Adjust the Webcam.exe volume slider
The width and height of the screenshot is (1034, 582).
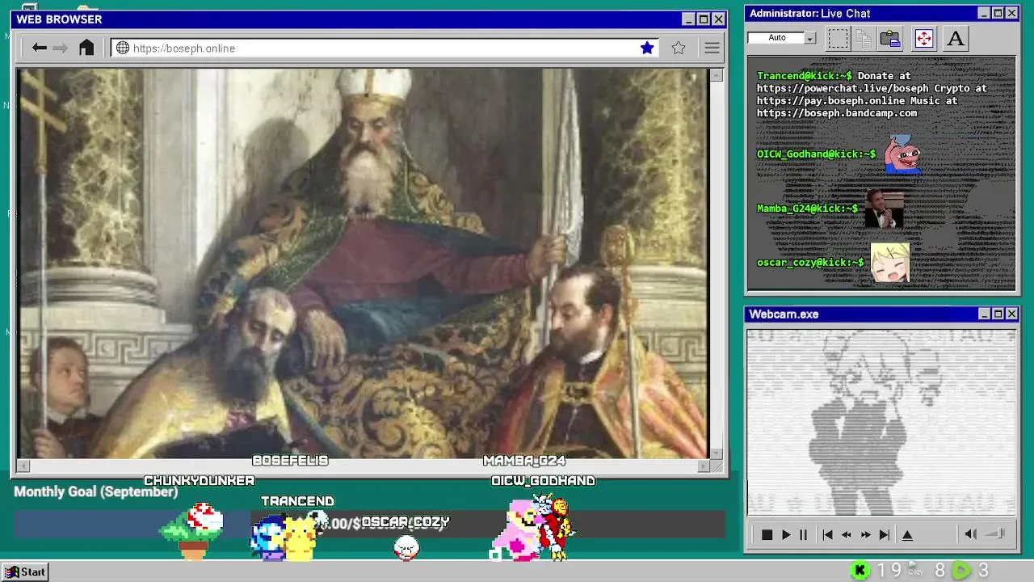click(996, 534)
